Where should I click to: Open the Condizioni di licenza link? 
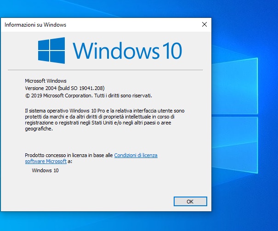[136, 155]
